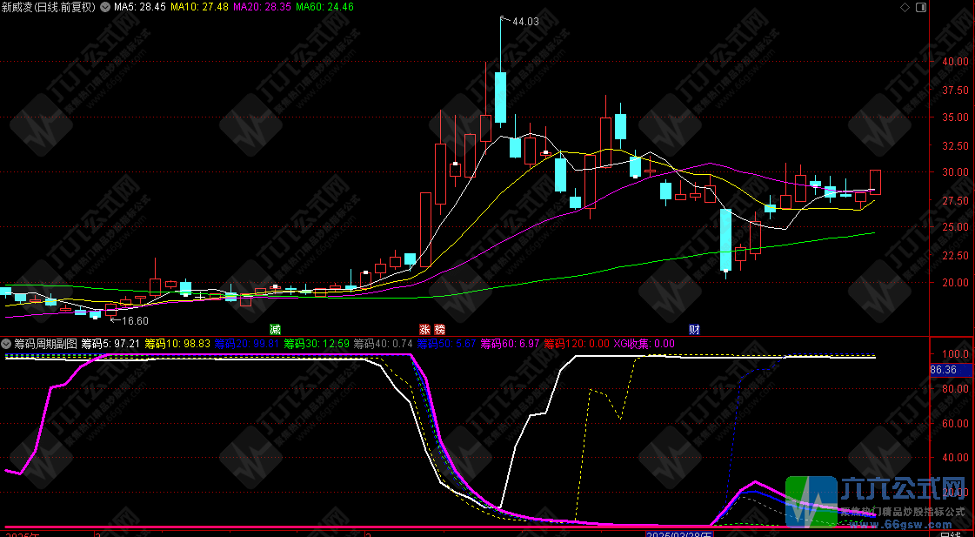Click the 筹码周期副图 indicator name

coord(45,344)
